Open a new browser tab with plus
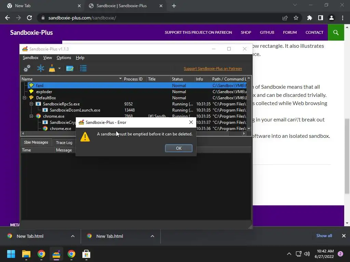350x262 pixels. click(x=174, y=6)
